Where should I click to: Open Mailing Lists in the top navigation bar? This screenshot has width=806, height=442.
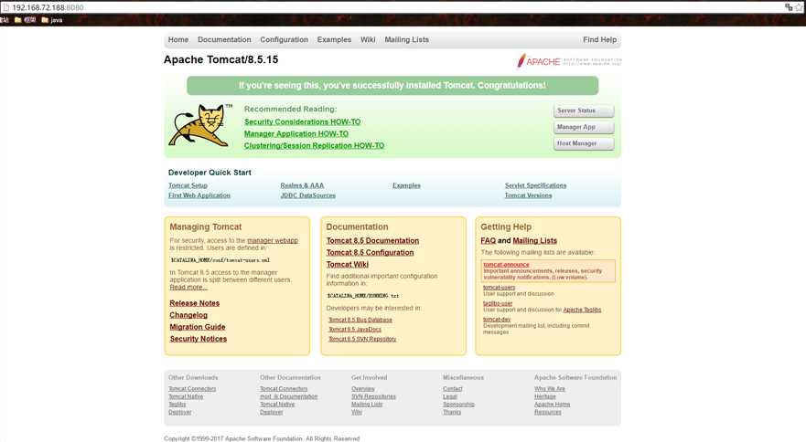[x=406, y=39]
